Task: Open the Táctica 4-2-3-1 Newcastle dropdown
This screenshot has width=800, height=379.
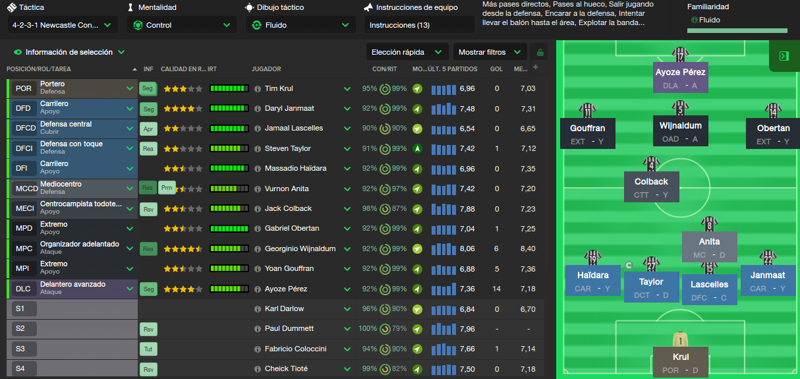Action: pos(63,25)
